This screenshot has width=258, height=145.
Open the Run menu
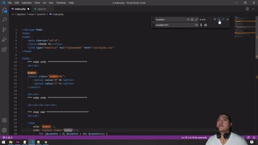[51, 3]
